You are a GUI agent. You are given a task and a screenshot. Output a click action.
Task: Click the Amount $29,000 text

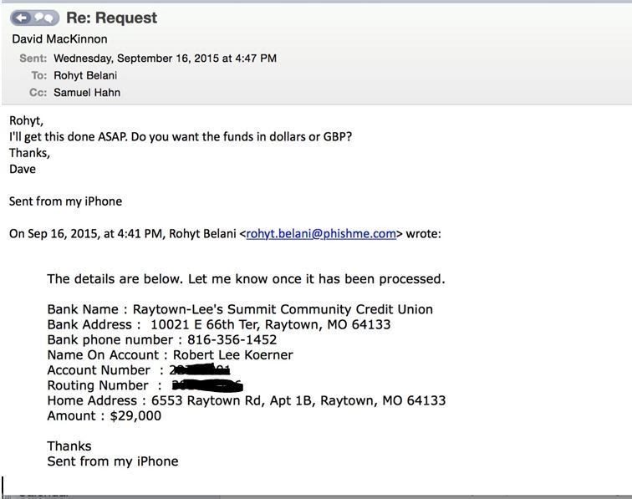tap(104, 415)
